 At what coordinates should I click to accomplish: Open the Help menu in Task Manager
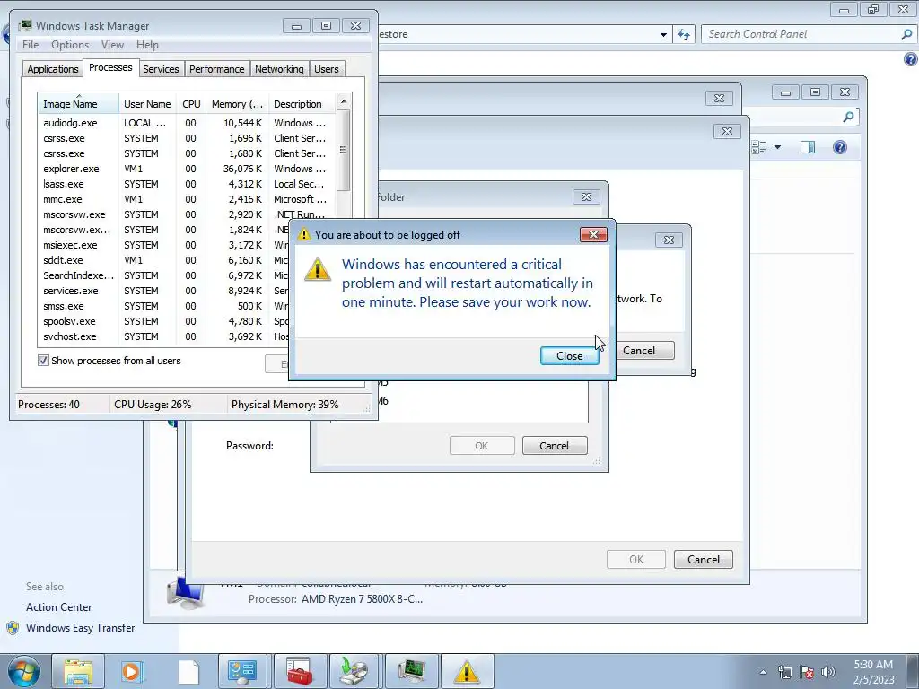147,45
